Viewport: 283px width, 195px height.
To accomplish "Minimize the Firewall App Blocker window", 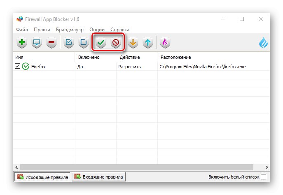I will [x=223, y=19].
